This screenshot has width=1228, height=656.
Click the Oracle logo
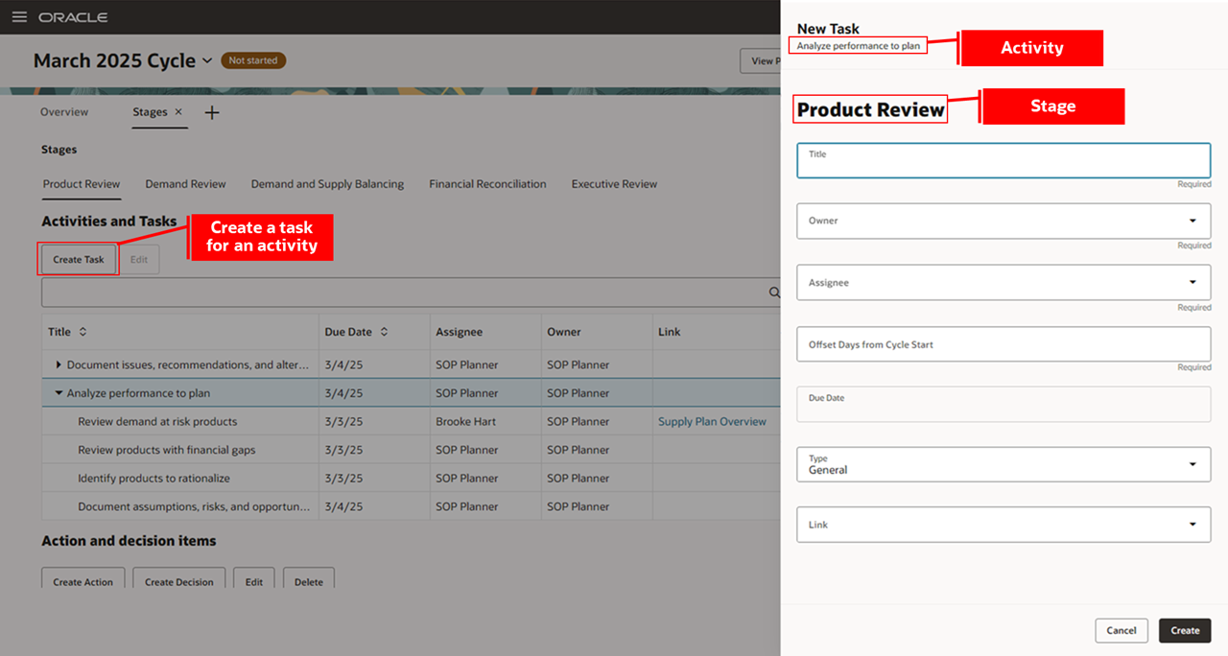coord(73,17)
